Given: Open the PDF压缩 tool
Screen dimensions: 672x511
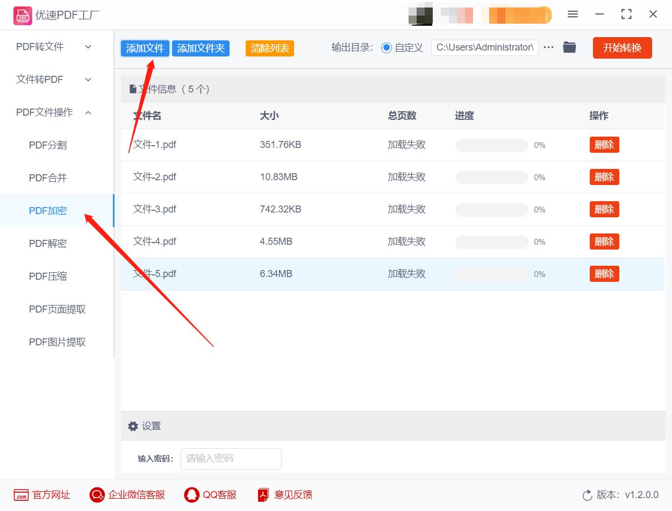Looking at the screenshot, I should (47, 276).
